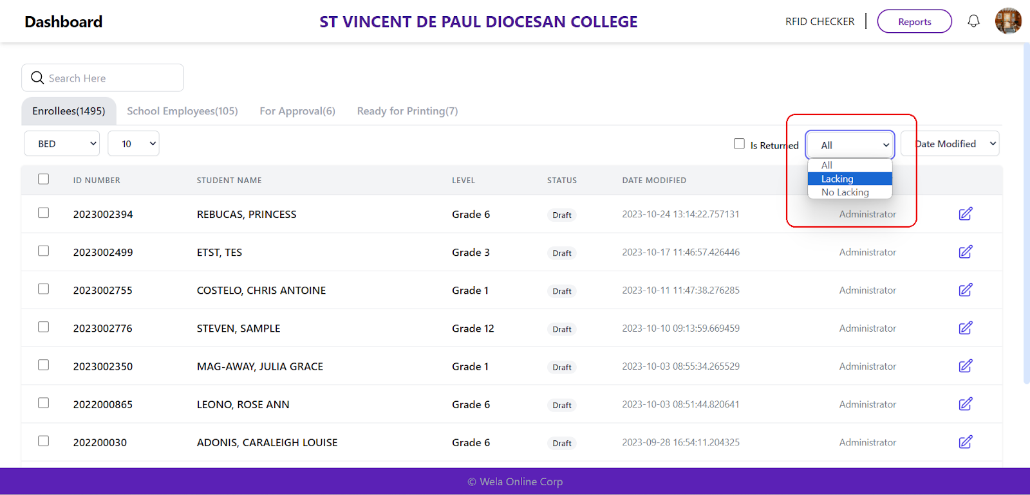
Task: Open the Date Modified sort dropdown
Action: click(951, 144)
